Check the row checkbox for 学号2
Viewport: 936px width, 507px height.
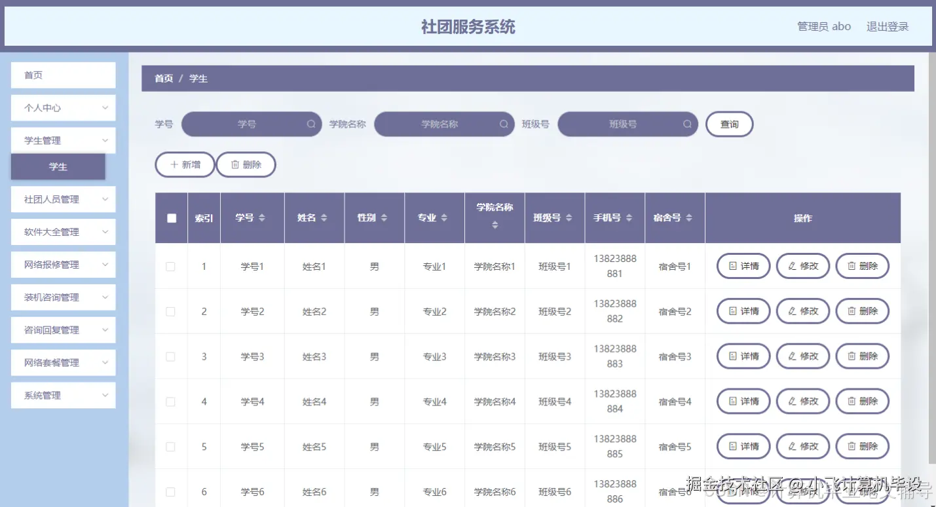tap(171, 312)
